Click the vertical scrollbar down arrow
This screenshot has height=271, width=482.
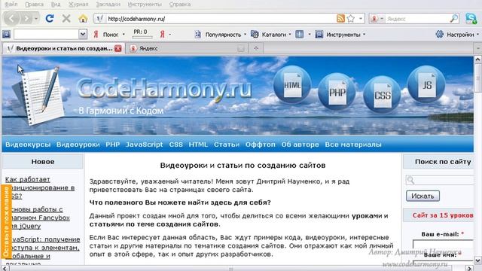click(477, 260)
